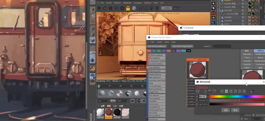Click the Enable Axis L-shaped icon
This screenshot has width=265, height=121.
(92, 48)
